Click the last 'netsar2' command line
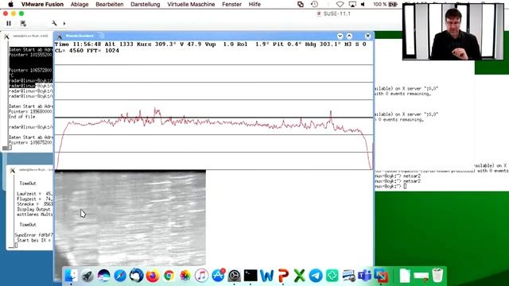 point(398,181)
